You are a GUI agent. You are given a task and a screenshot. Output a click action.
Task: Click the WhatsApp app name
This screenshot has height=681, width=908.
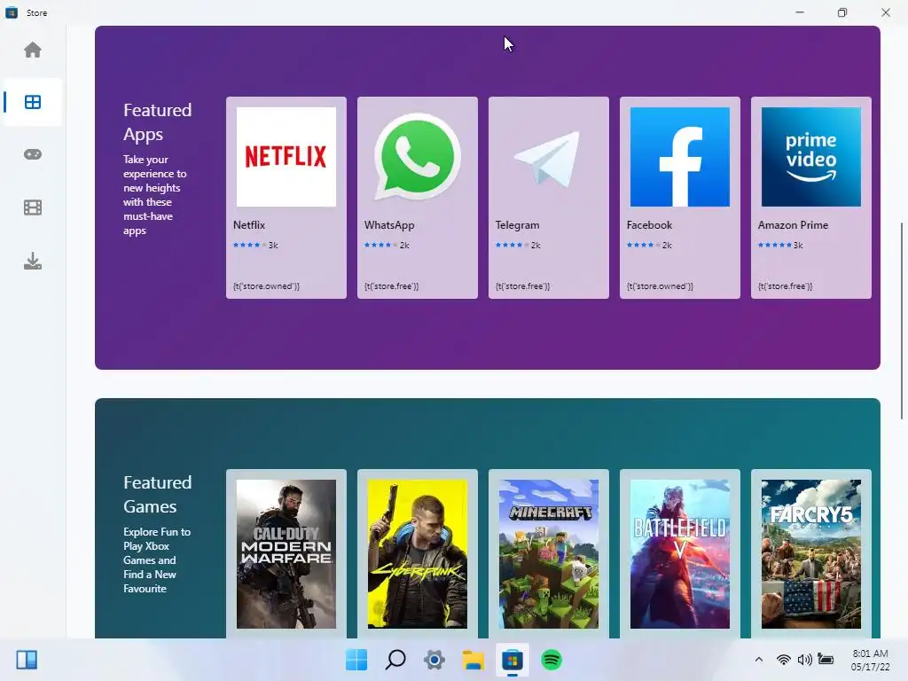click(x=389, y=225)
